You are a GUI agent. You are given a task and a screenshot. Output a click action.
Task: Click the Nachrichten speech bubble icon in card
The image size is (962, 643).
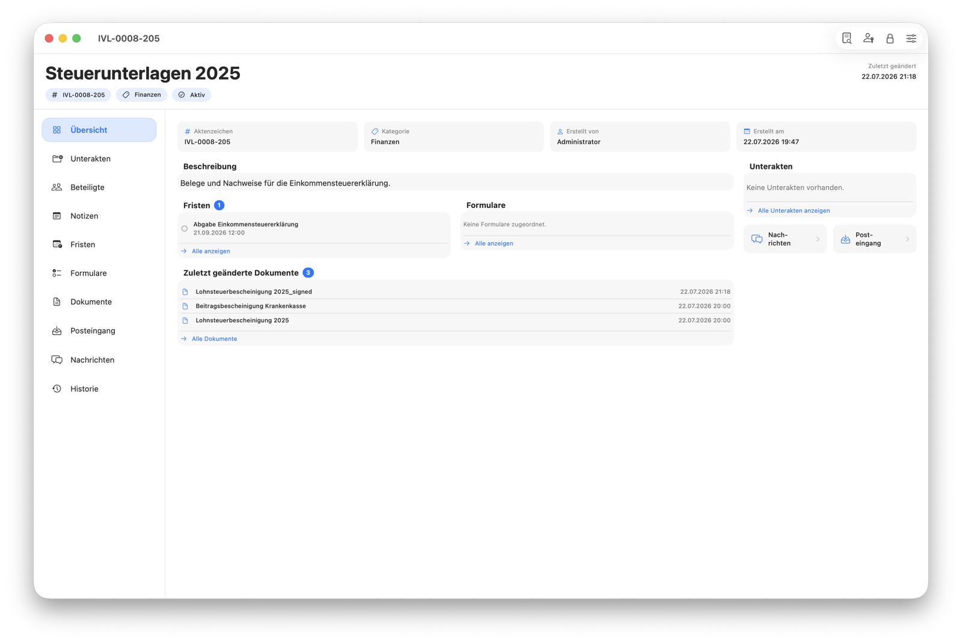[757, 239]
